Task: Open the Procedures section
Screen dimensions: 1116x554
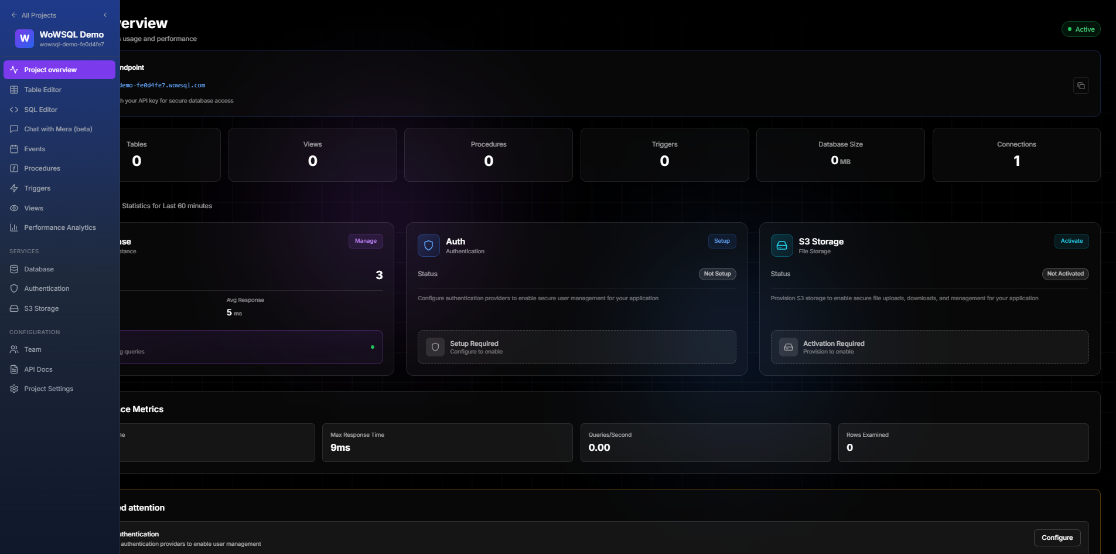Action: click(x=42, y=168)
